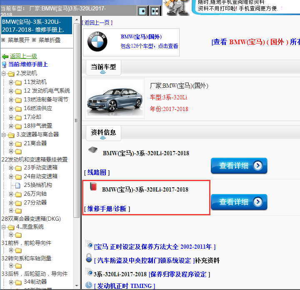Select 22发动机和变速箱悬挂装置 tree item
The image size is (300, 290).
(35, 159)
